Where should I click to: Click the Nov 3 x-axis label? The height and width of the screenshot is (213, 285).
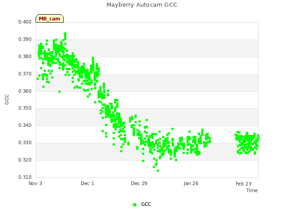[x=35, y=183]
